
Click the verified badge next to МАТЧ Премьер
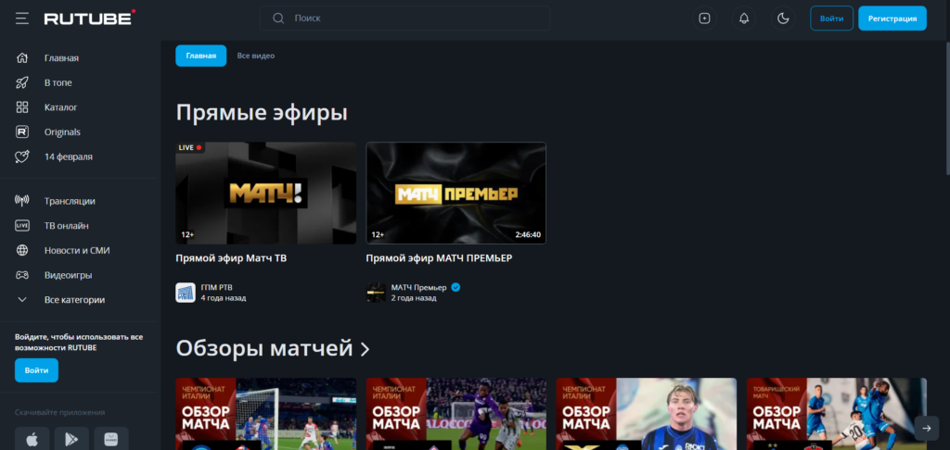(456, 287)
